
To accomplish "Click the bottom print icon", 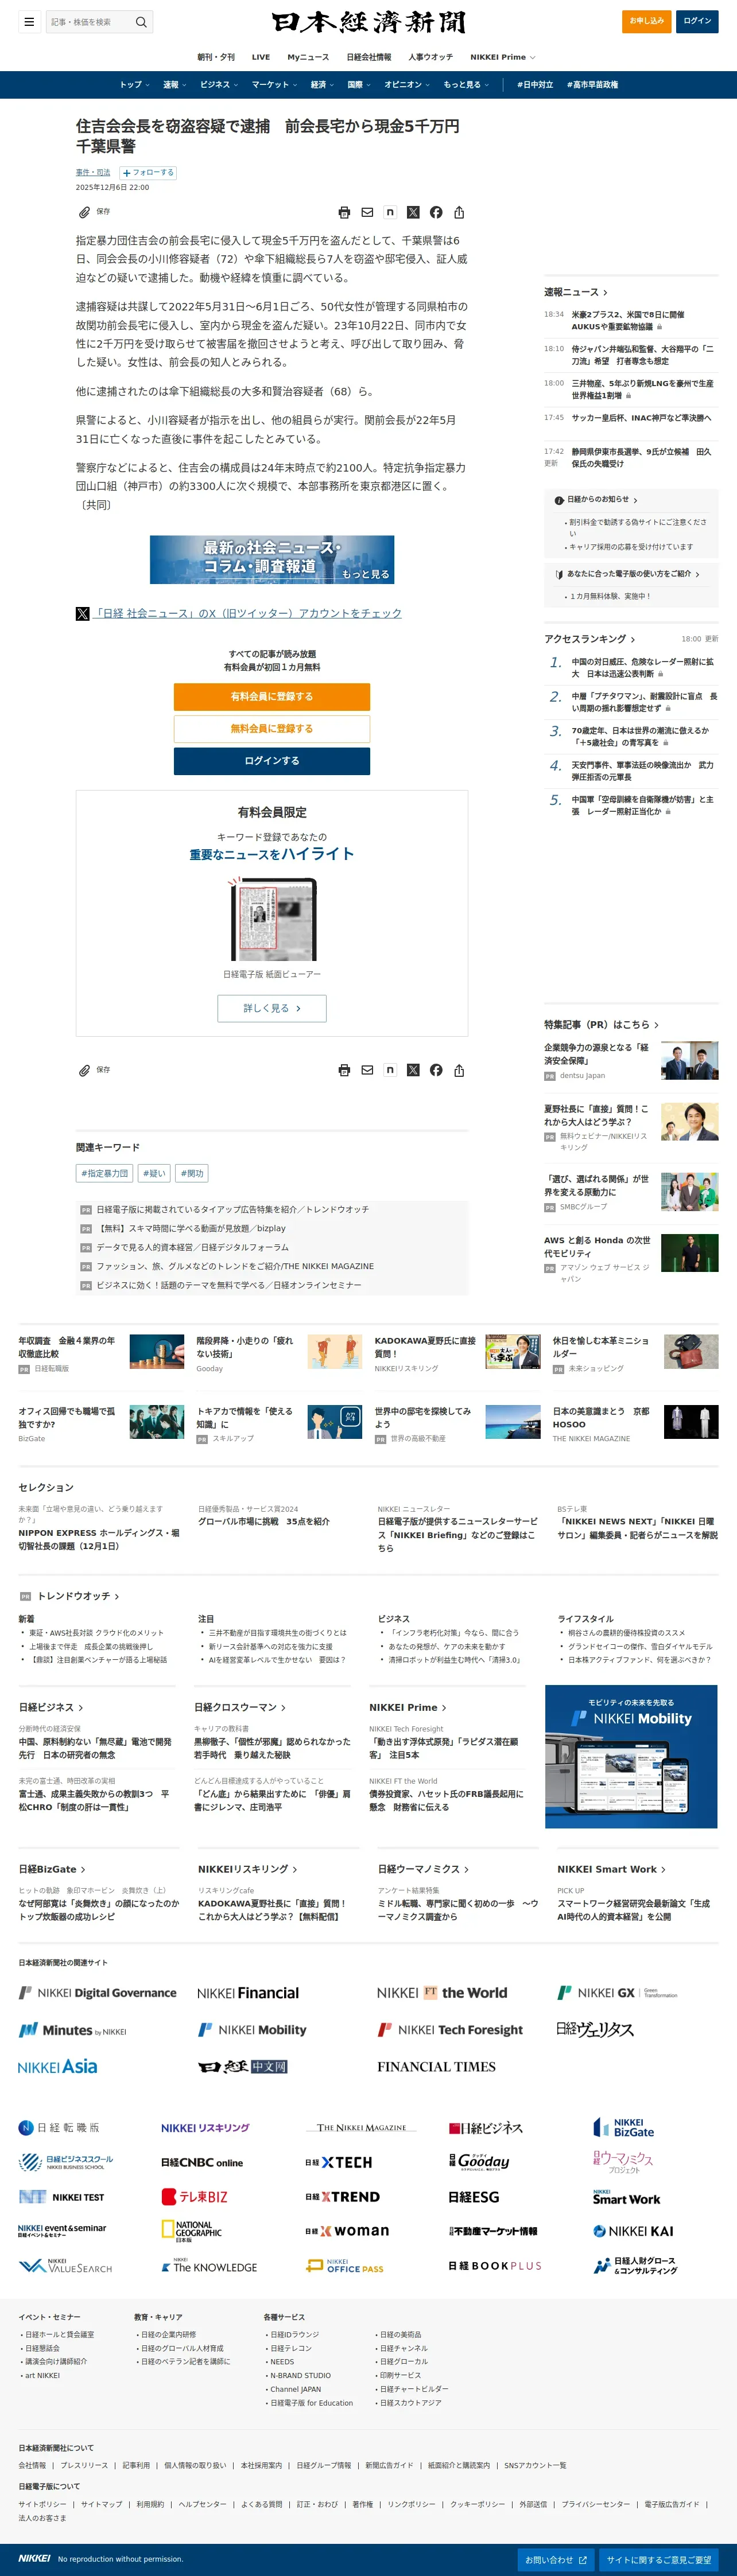I will 344,1070.
